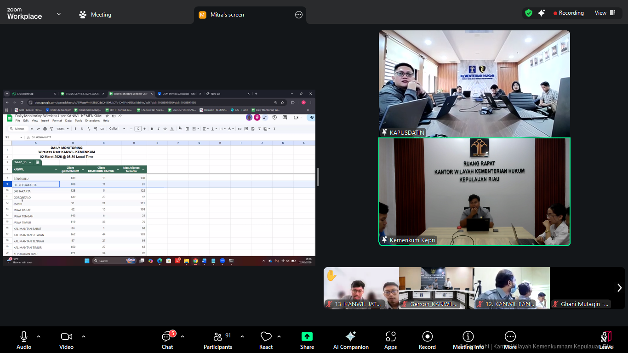The width and height of the screenshot is (628, 353).
Task: Expand audio settings arrow next to Audio
Action: tap(39, 336)
